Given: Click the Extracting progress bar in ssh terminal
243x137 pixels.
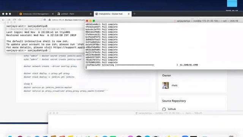Looking at the screenshot, I should (x=147, y=65).
